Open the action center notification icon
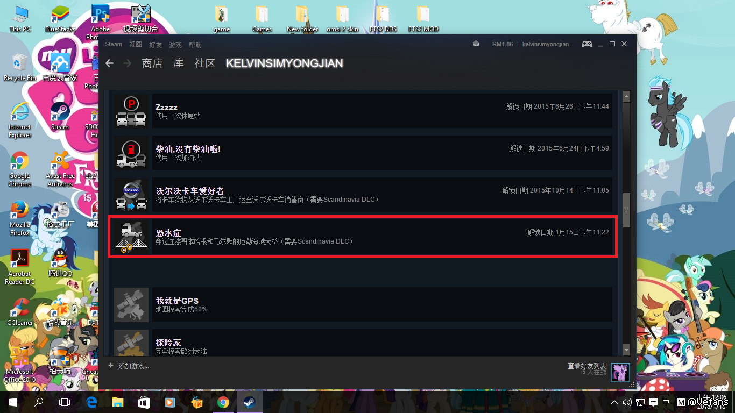This screenshot has height=413, width=735. (x=653, y=402)
